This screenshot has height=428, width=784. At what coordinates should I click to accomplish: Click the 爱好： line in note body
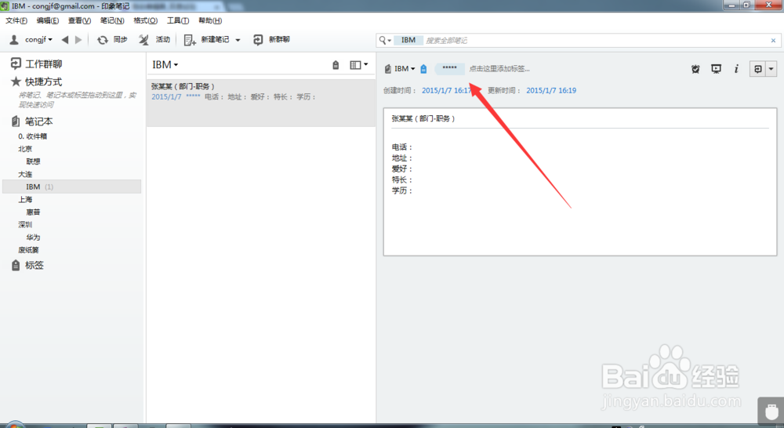[402, 169]
